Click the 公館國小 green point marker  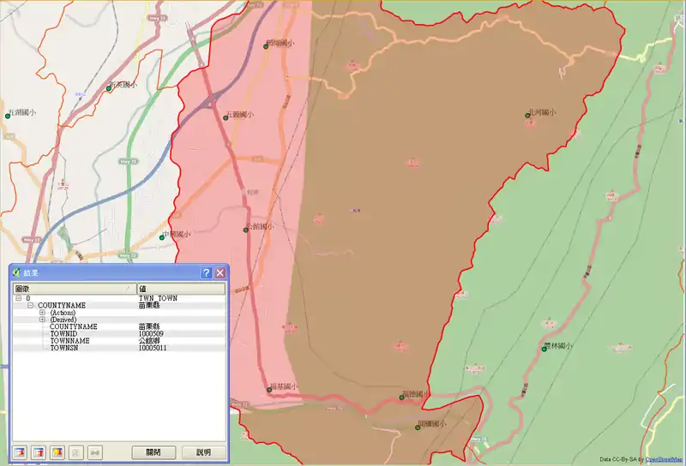click(245, 229)
